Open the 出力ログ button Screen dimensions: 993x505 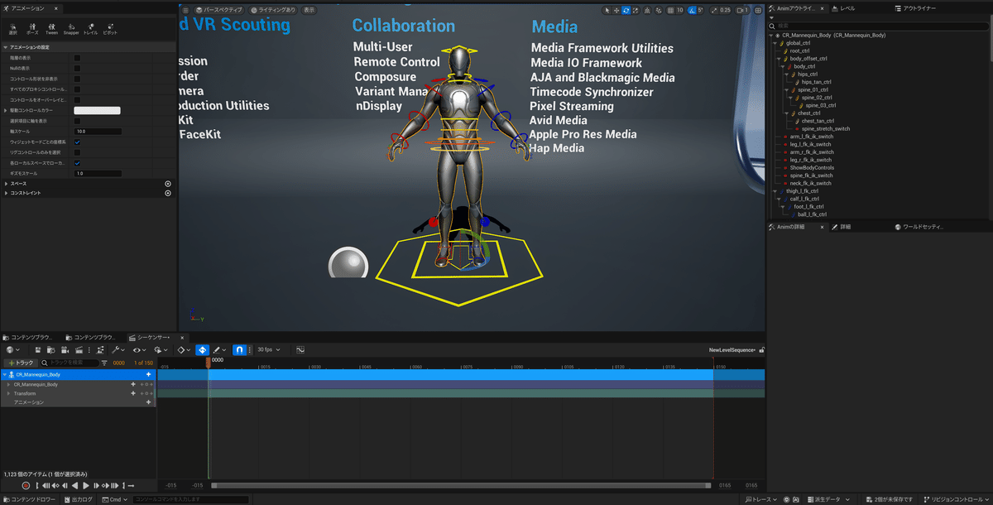point(79,499)
